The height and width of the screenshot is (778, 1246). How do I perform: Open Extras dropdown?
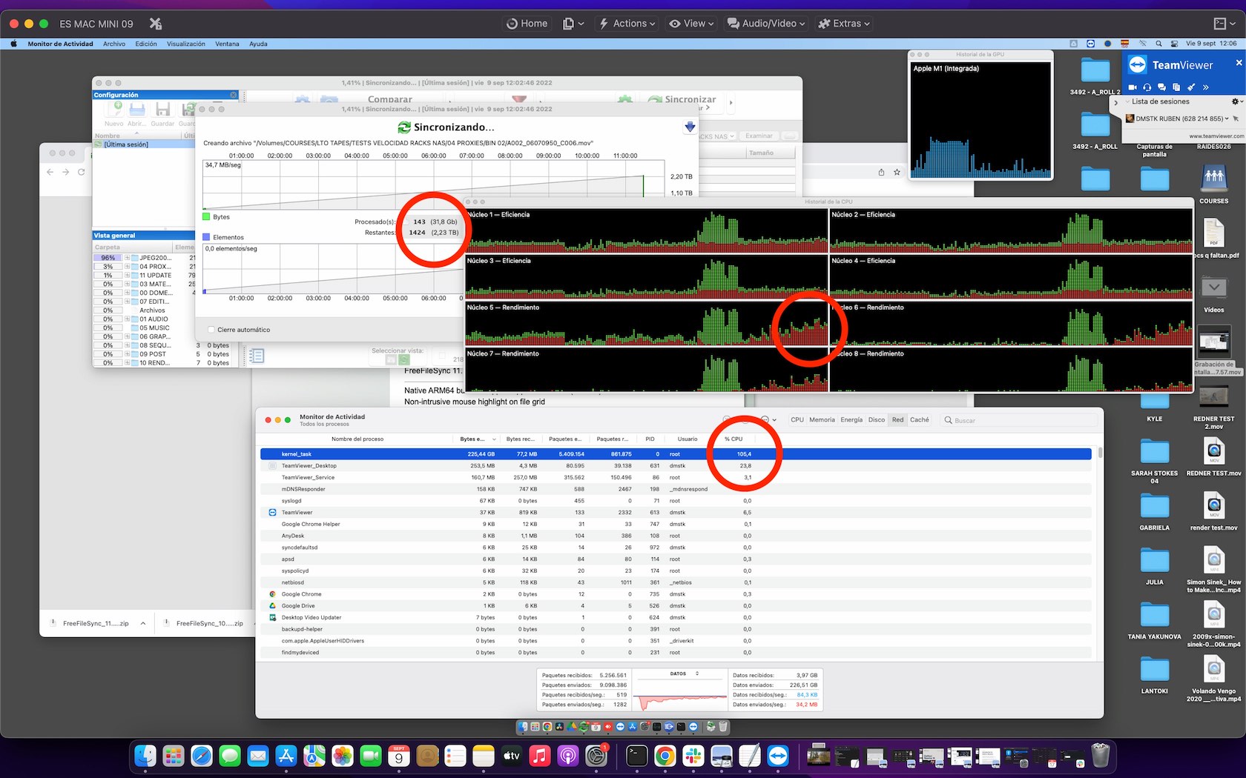[x=844, y=24]
